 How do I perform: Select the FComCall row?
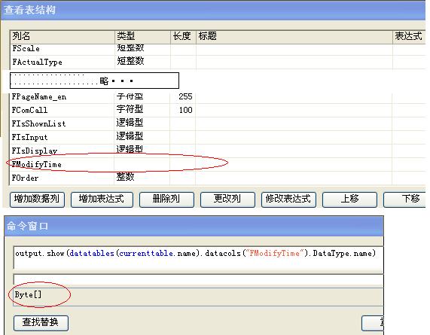[x=218, y=110]
